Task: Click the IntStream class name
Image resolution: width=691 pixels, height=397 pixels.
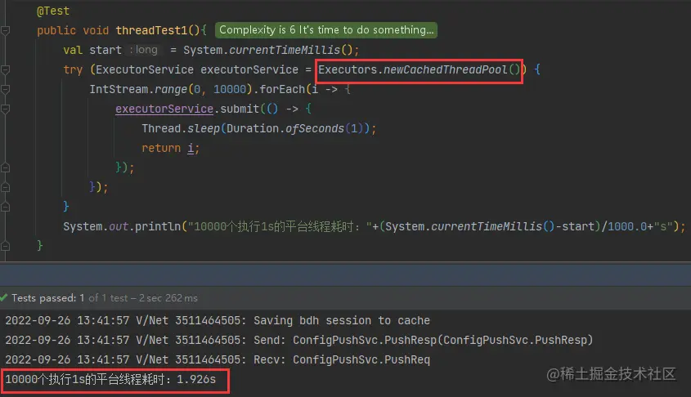Action: 119,89
